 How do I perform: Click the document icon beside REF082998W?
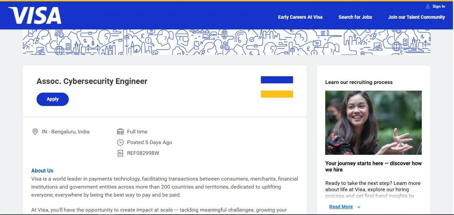(120, 153)
